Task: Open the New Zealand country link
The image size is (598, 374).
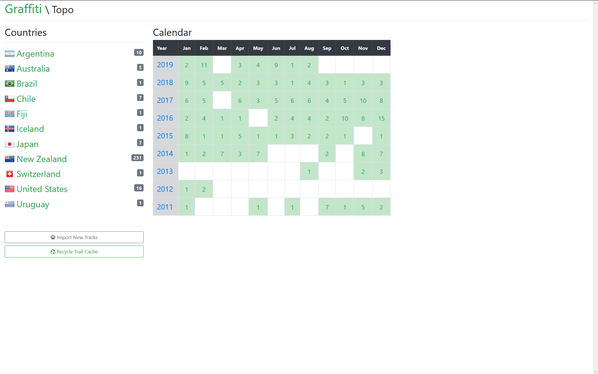Action: (x=41, y=159)
